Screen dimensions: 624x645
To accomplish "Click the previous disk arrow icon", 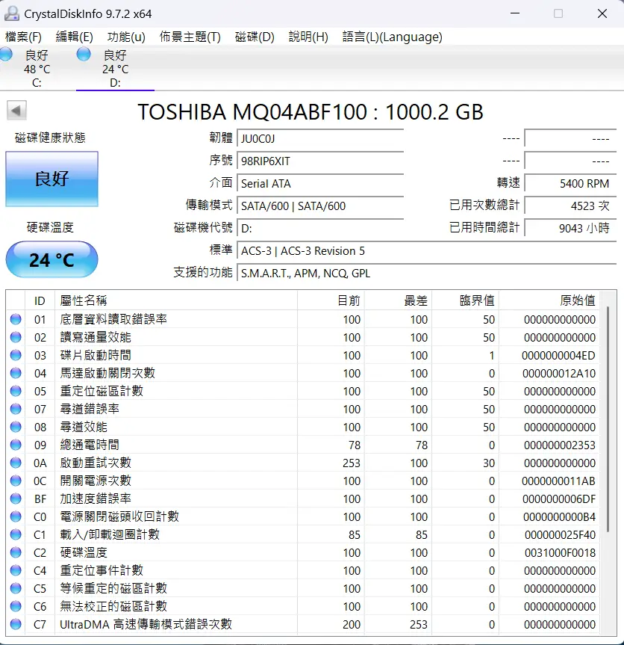I will click(16, 111).
